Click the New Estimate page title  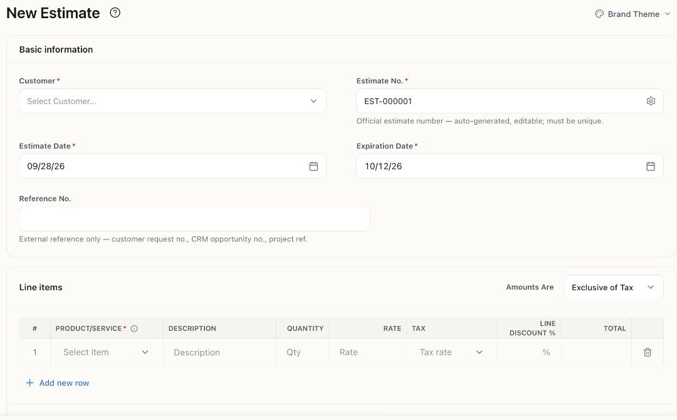[x=53, y=13]
